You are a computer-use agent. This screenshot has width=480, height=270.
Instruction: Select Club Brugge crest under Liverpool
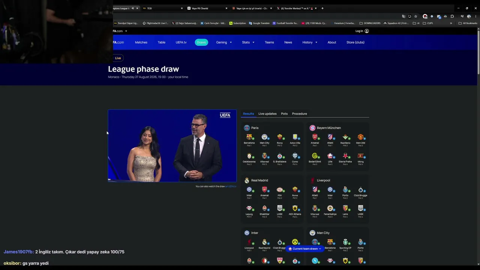tap(360, 190)
